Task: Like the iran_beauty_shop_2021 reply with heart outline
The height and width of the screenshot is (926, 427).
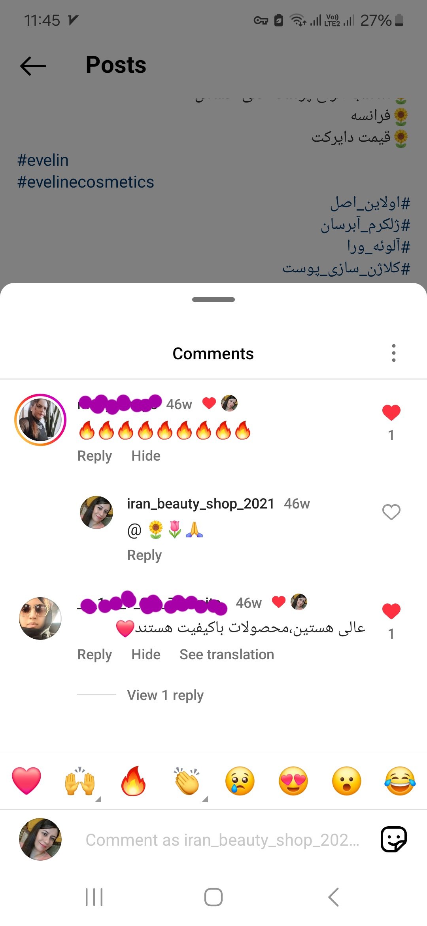Action: coord(391,512)
